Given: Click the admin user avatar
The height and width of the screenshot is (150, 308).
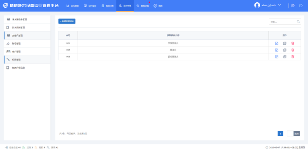Looking at the screenshot, I should point(257,5).
